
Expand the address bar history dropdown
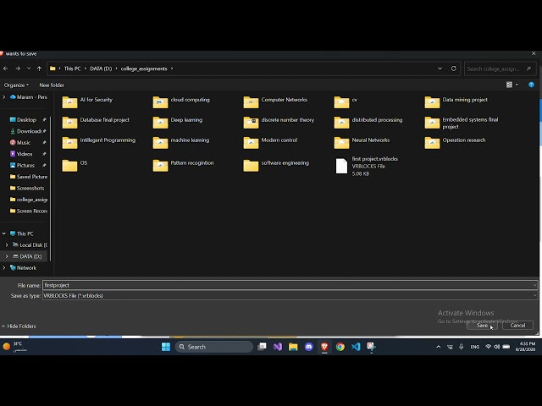[440, 69]
